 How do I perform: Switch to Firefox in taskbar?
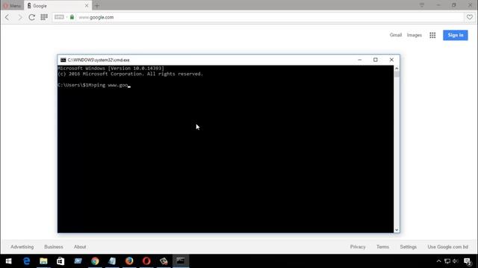(x=129, y=261)
